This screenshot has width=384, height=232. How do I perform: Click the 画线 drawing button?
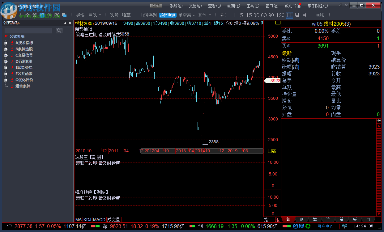pos(320,15)
